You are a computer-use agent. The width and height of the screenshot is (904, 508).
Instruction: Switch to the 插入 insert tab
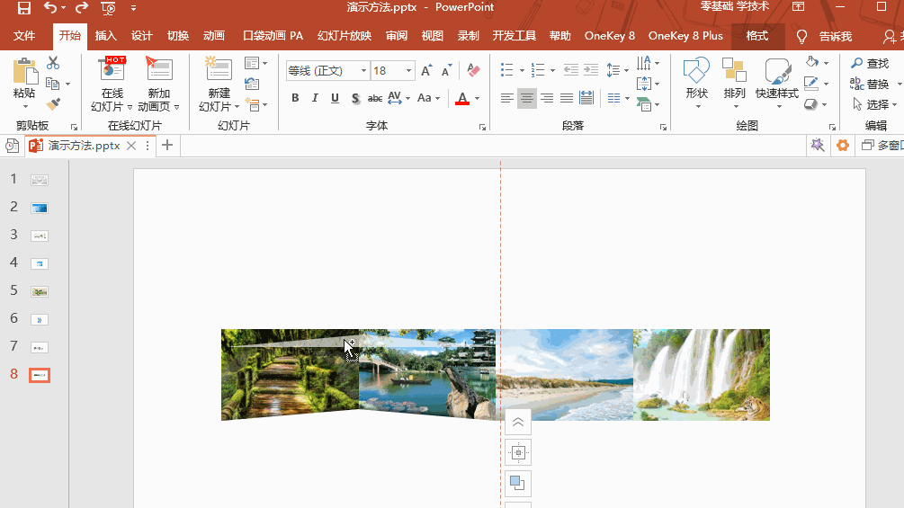tap(105, 36)
